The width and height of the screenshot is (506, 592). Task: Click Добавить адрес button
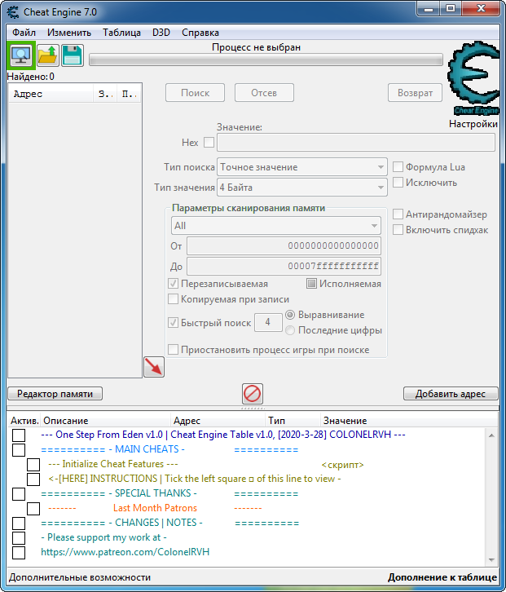click(x=451, y=394)
